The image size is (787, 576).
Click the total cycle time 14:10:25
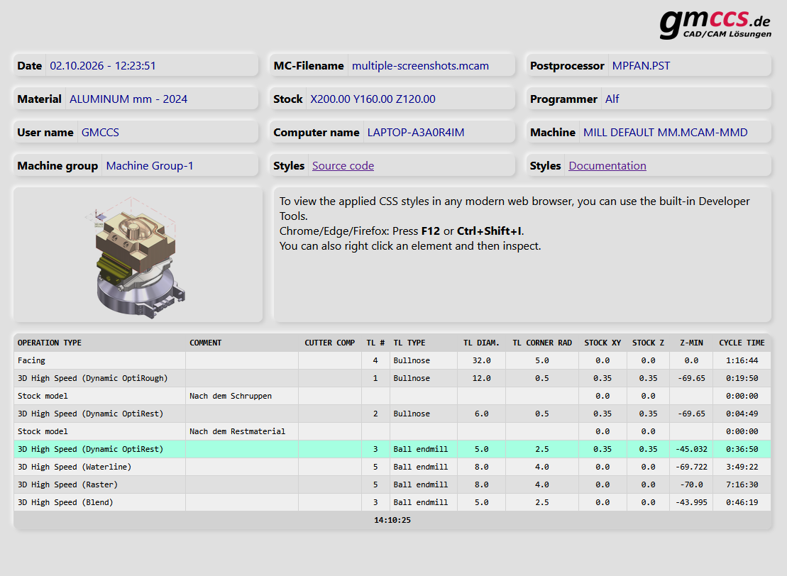[392, 520]
